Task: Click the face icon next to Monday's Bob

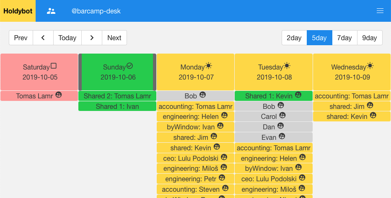Action: pos(202,95)
